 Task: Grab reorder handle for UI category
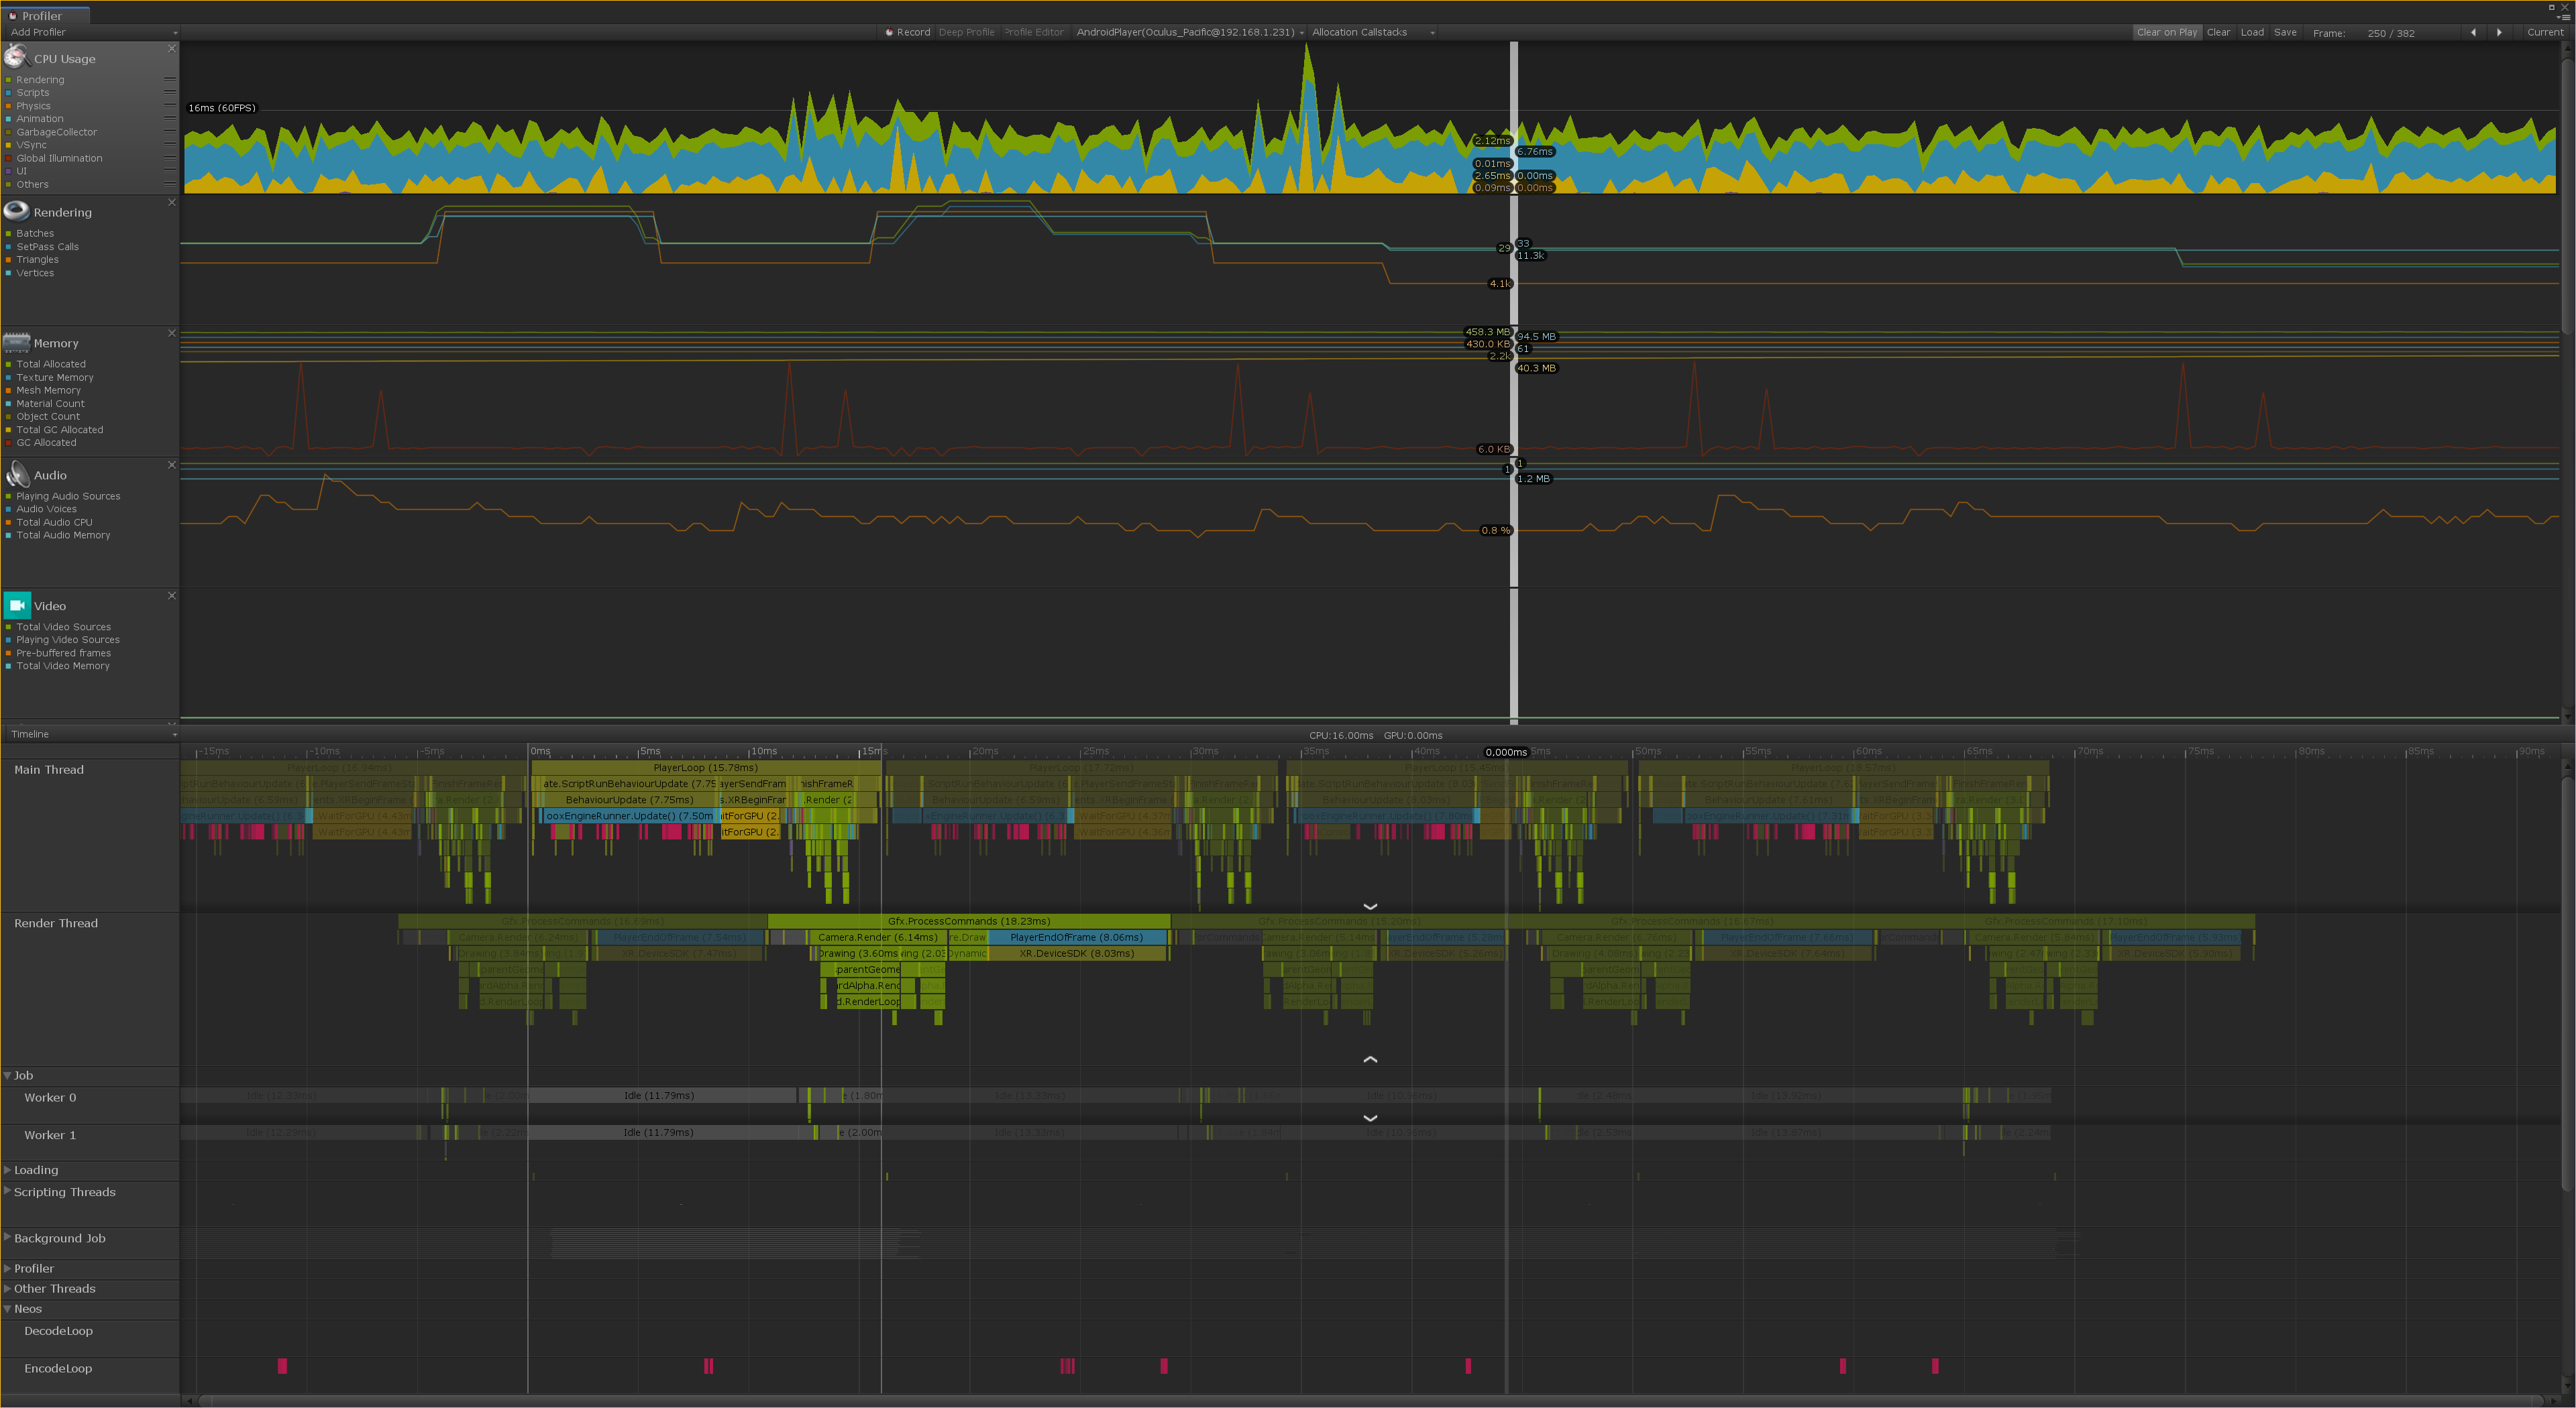coord(169,171)
